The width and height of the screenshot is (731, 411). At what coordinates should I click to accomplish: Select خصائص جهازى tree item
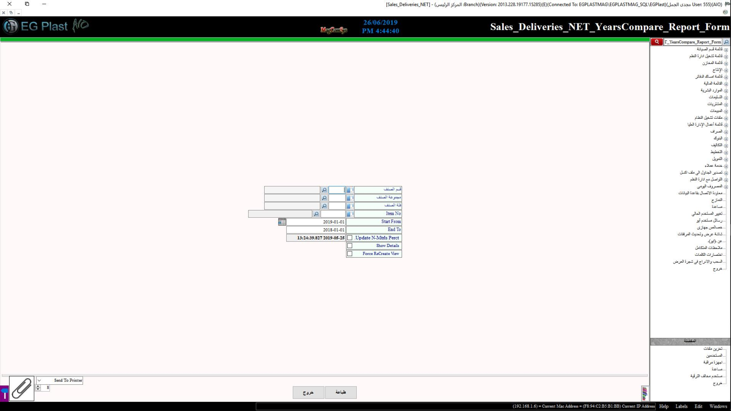[710, 228]
